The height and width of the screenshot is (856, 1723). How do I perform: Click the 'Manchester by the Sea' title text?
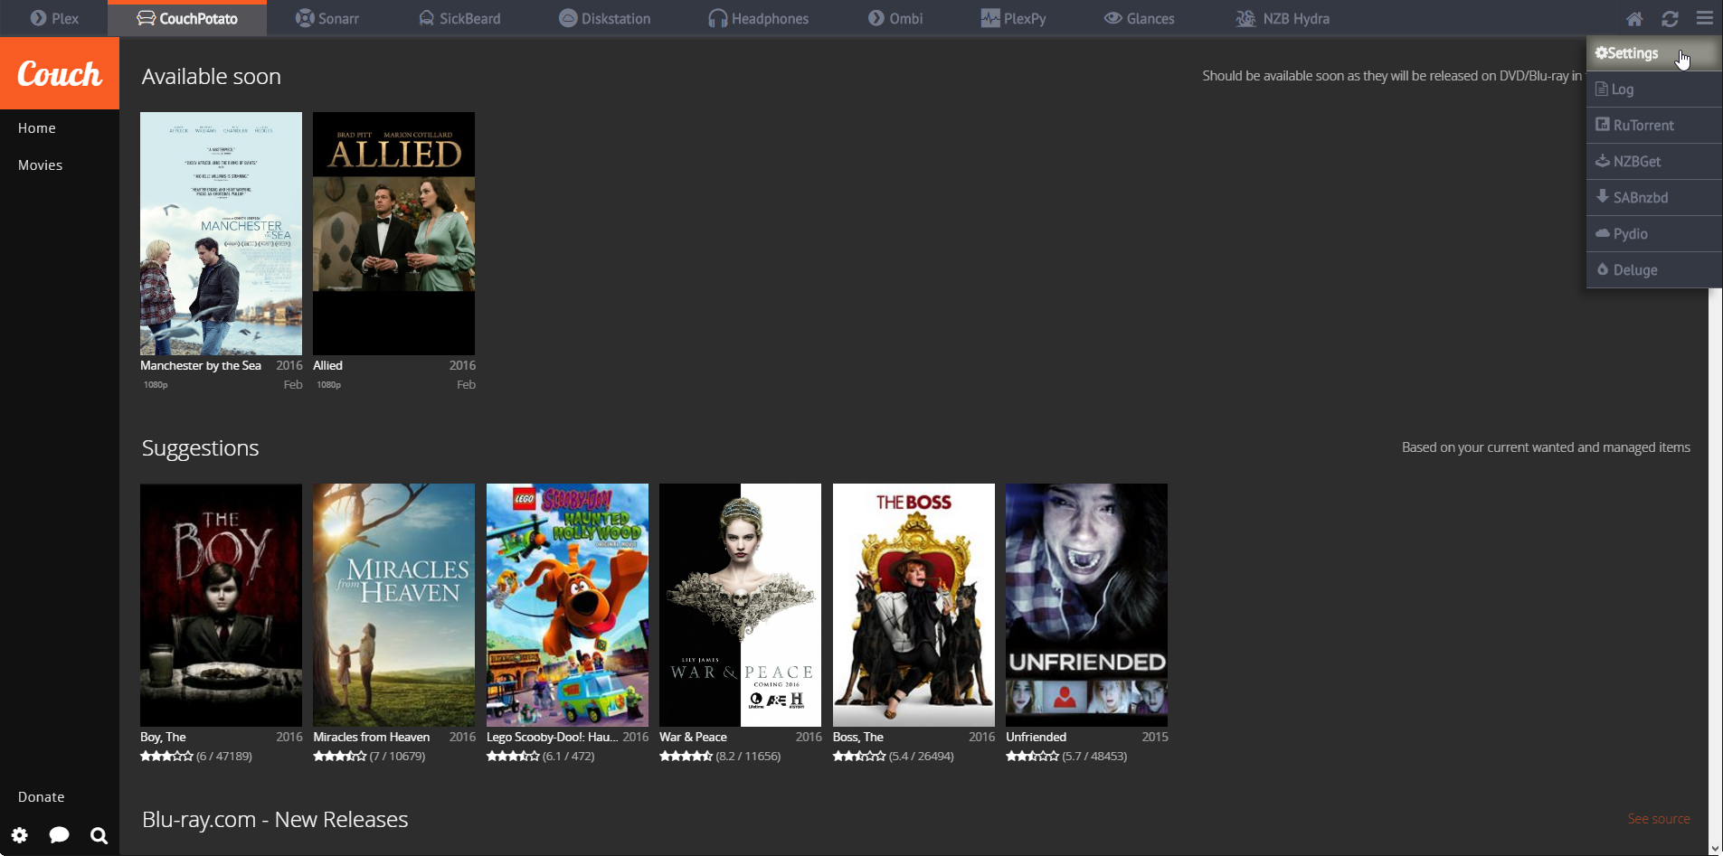201,365
